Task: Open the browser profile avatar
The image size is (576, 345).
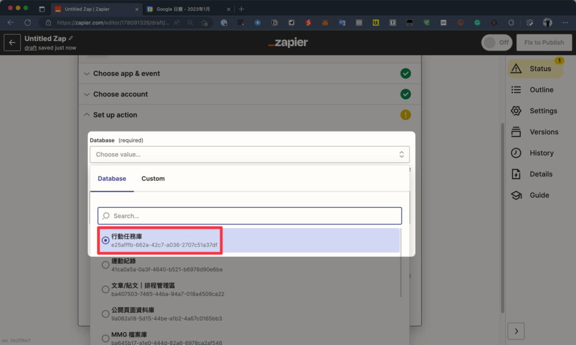Action: coord(547,22)
